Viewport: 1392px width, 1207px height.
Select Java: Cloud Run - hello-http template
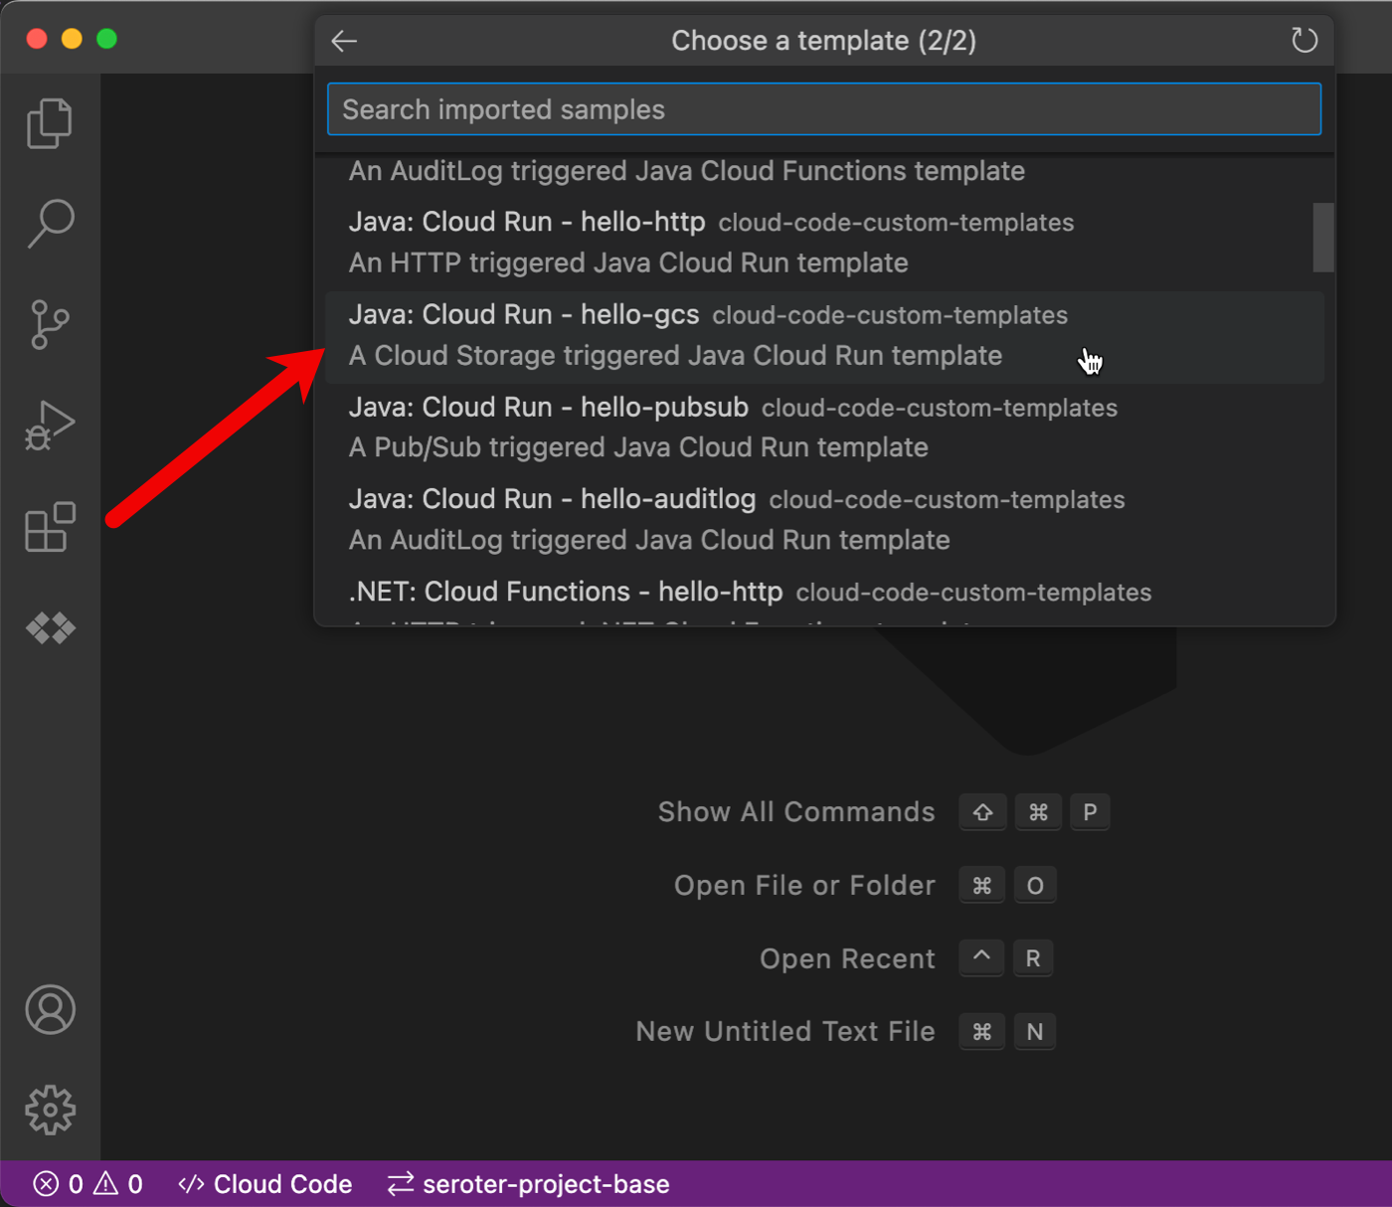[710, 242]
